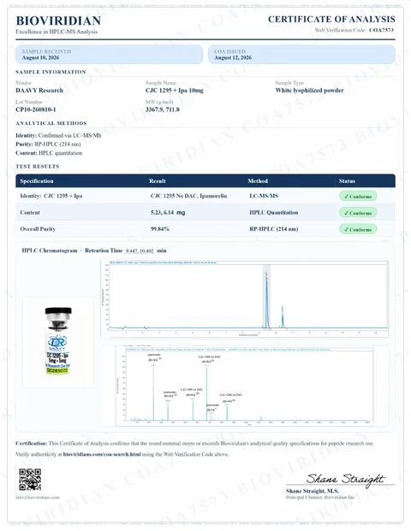Click the Specification column header
Screen dimensions: 411x531
(x=37, y=180)
